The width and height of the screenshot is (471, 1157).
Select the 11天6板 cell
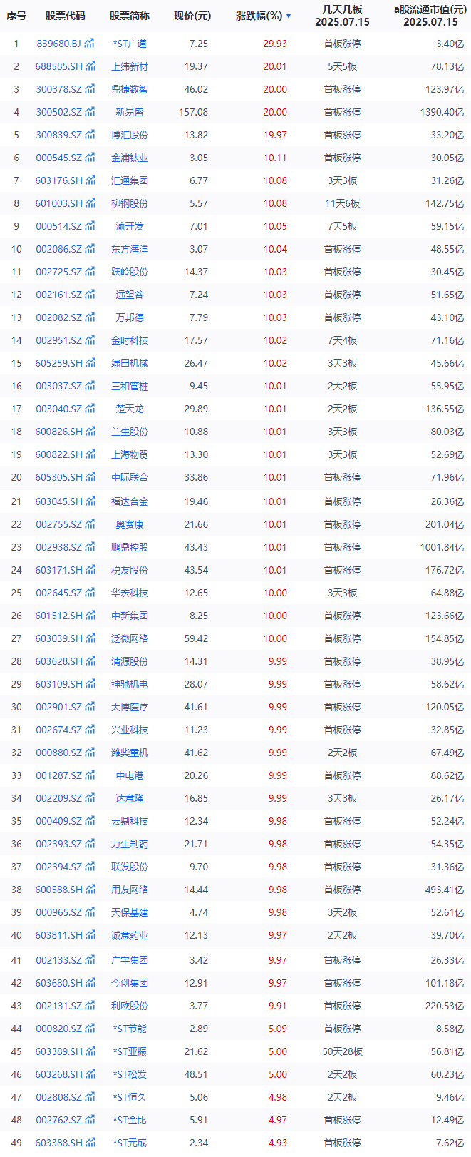(342, 203)
